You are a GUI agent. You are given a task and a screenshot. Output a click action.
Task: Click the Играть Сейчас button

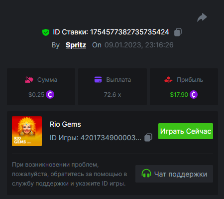[186, 131]
